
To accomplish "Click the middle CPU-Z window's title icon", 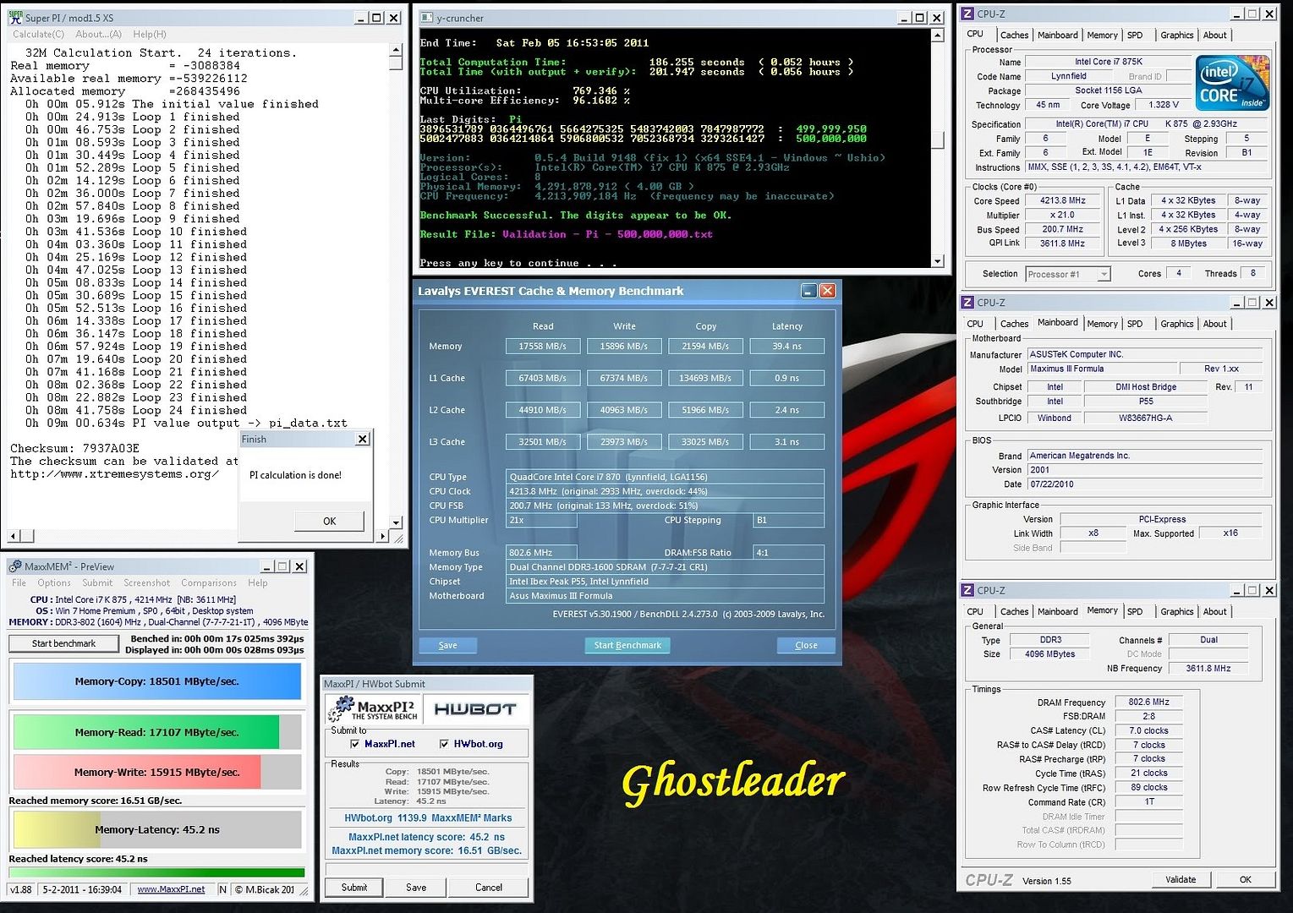I will [967, 302].
